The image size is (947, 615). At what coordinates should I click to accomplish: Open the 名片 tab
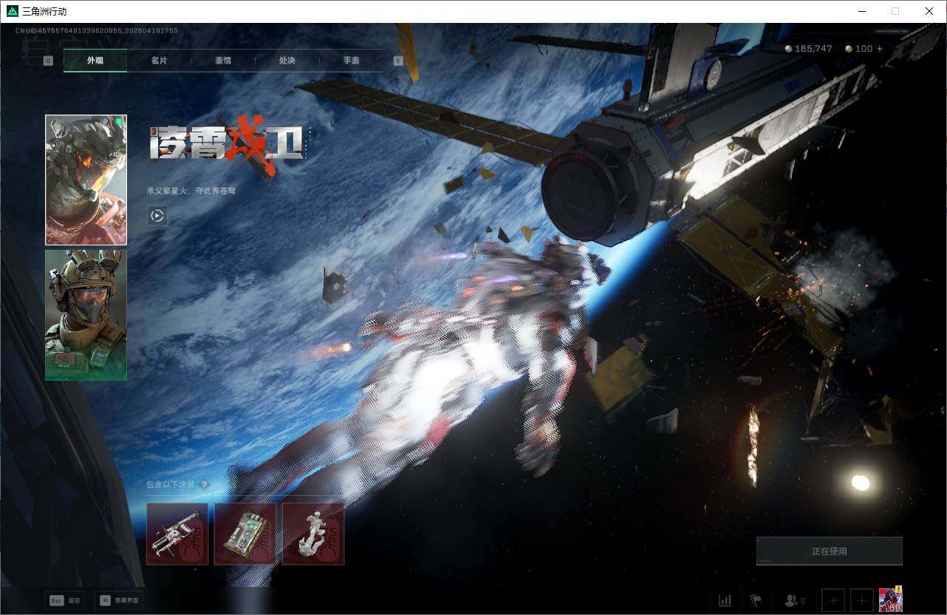coord(159,61)
